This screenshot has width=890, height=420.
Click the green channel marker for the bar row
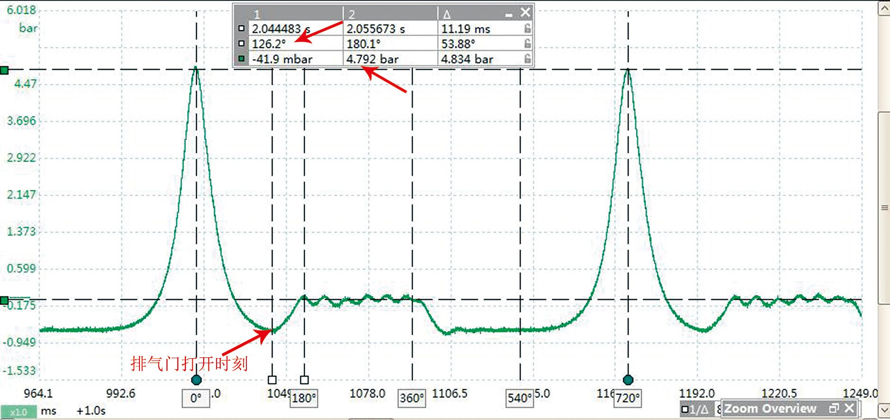click(241, 59)
